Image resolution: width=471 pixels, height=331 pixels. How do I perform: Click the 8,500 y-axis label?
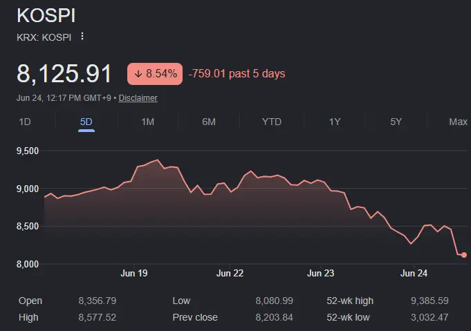pos(28,226)
